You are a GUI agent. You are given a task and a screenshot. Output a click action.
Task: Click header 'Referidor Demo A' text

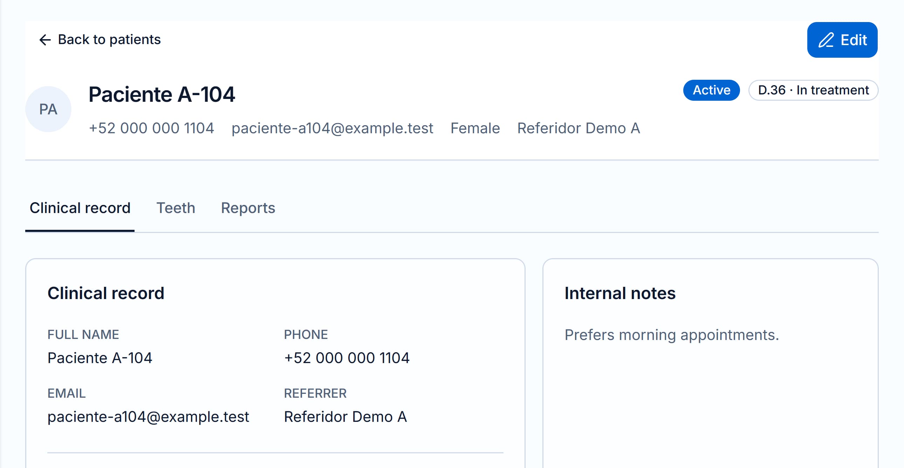(x=579, y=128)
